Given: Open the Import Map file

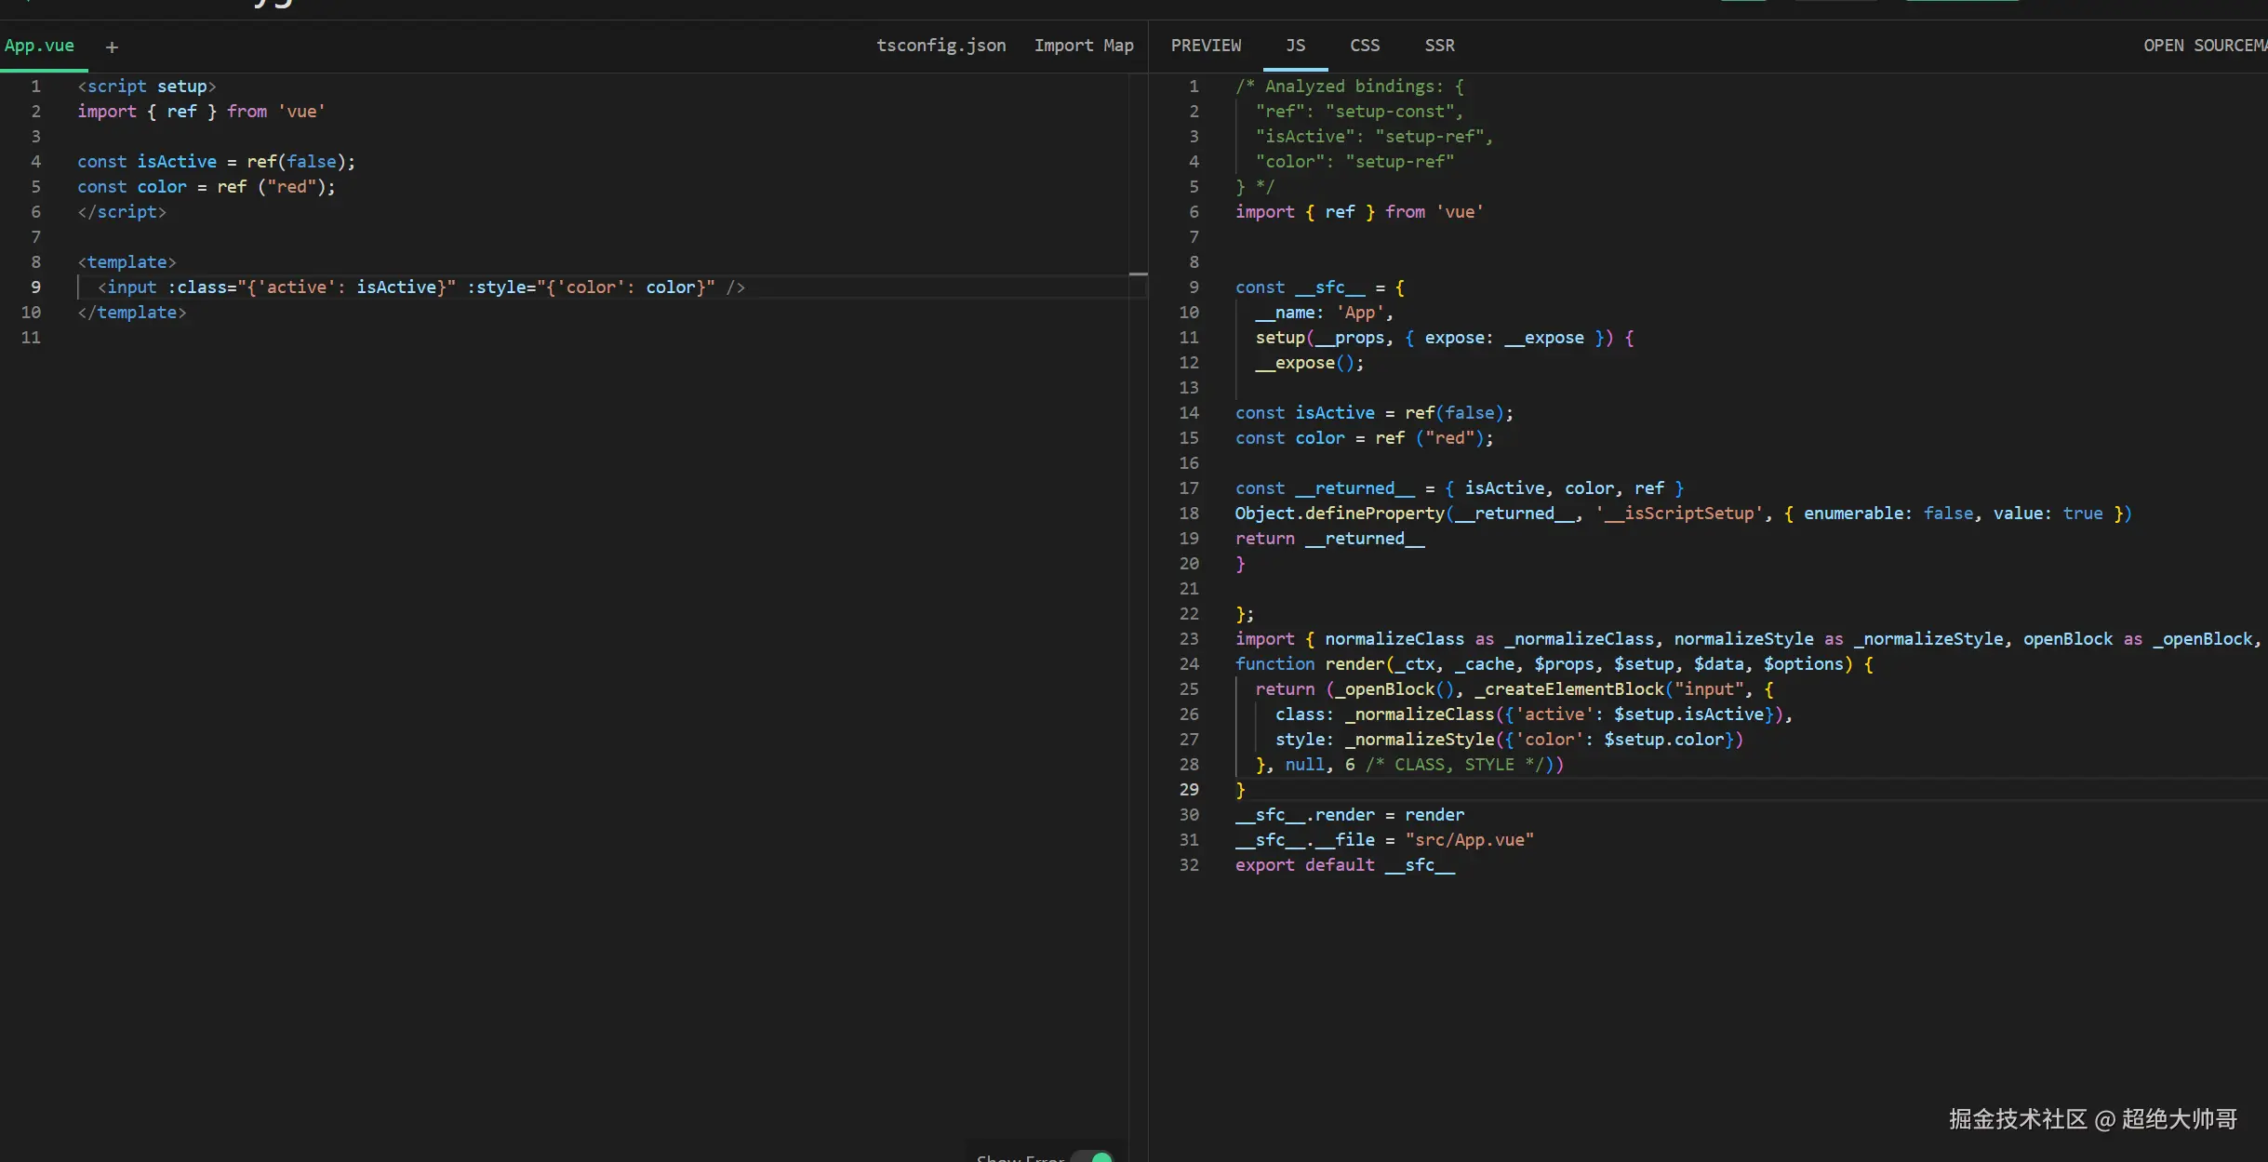Looking at the screenshot, I should pyautogui.click(x=1083, y=46).
